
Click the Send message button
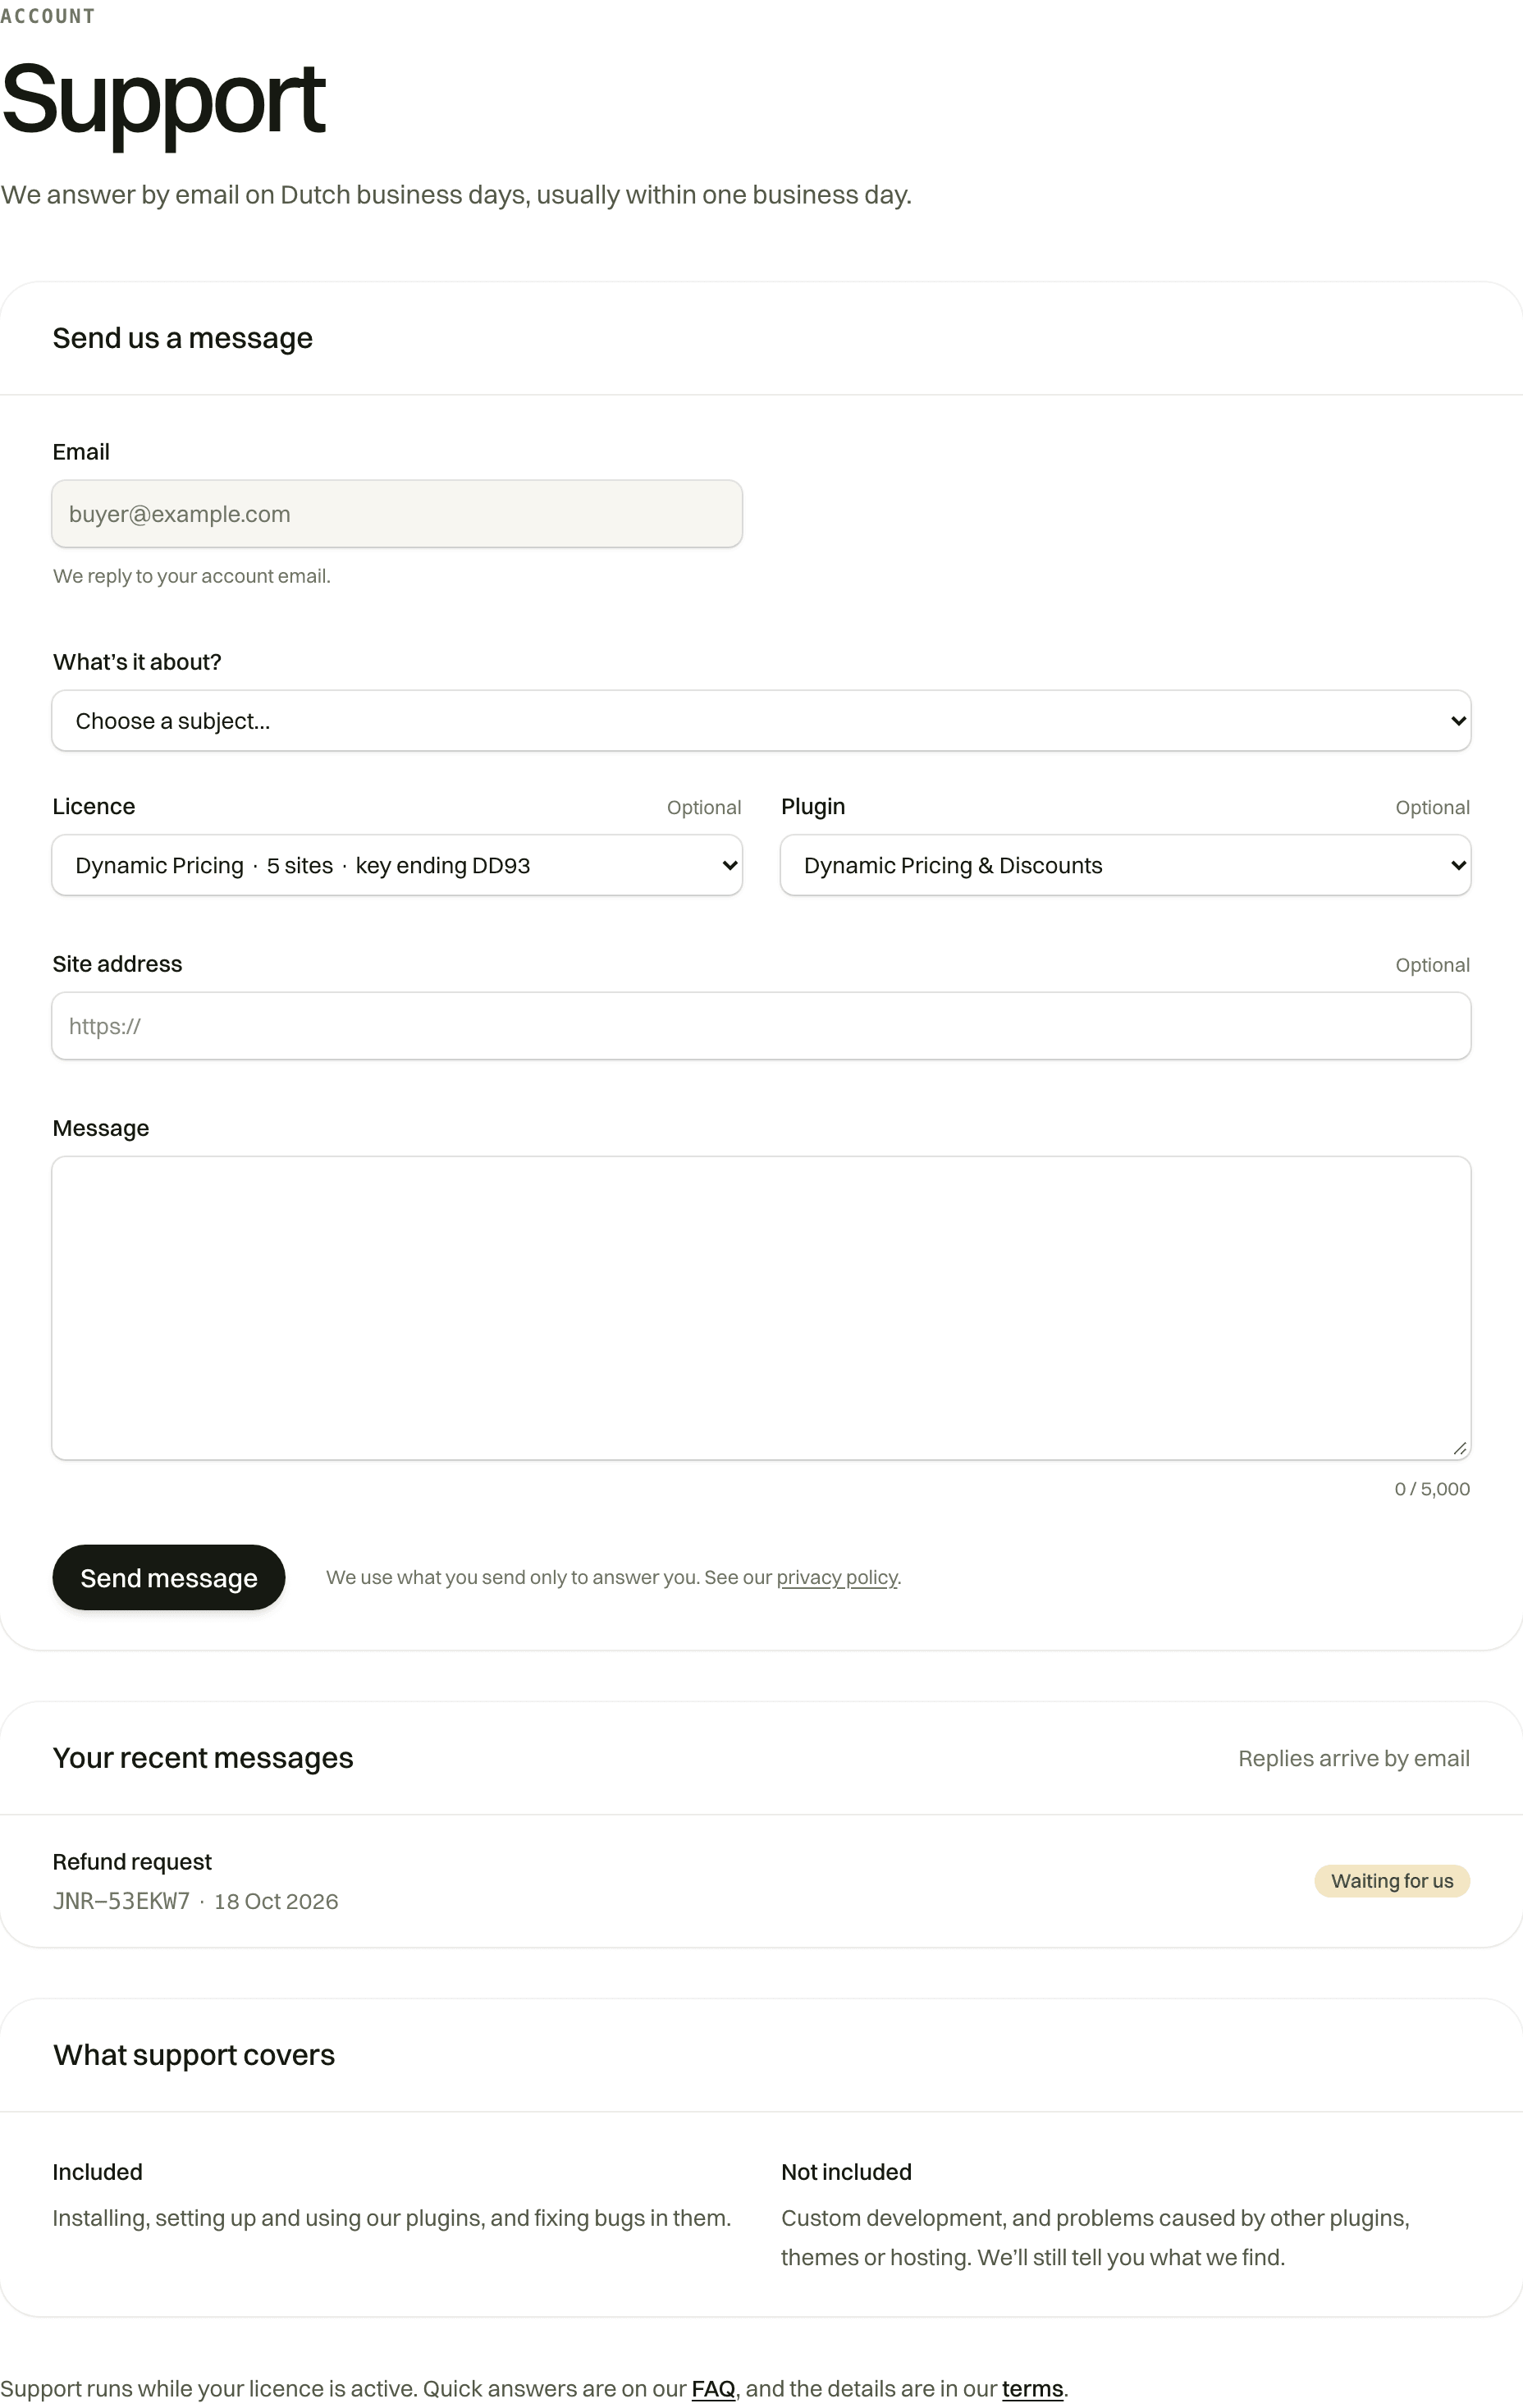click(169, 1577)
